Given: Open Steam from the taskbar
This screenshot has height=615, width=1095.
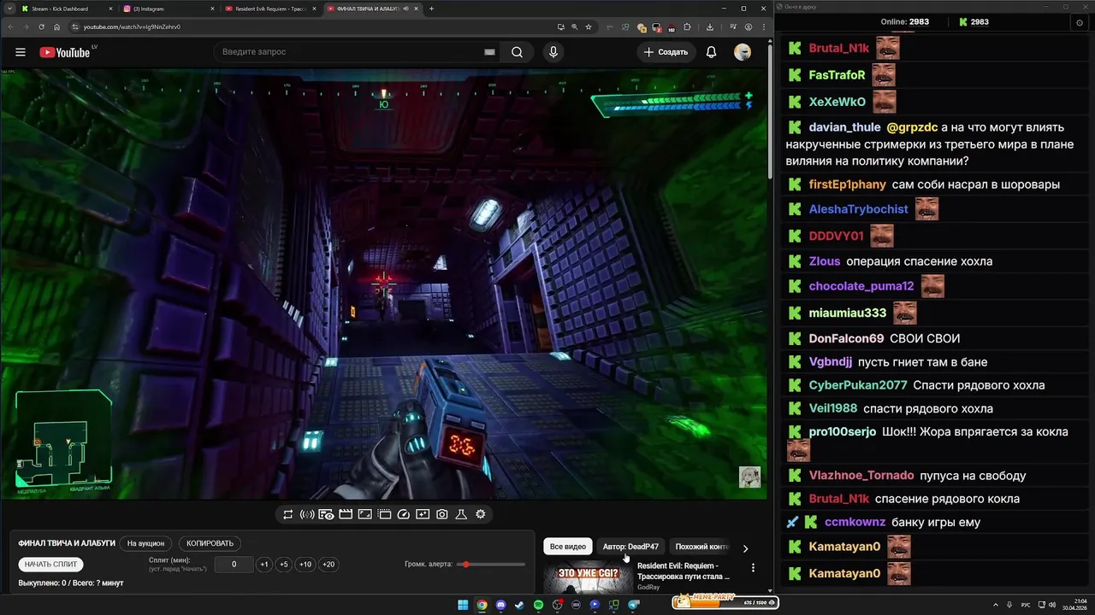Looking at the screenshot, I should 519,605.
